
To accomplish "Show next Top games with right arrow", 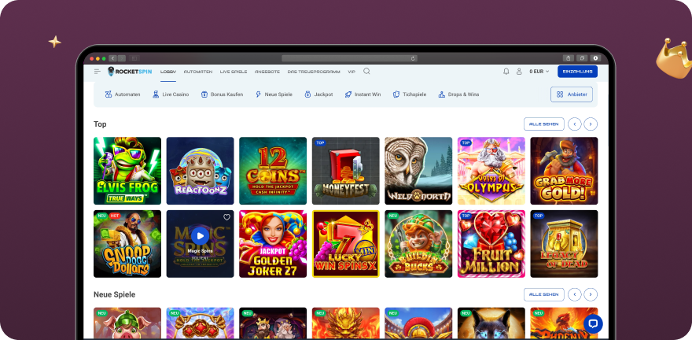I will click(x=591, y=124).
